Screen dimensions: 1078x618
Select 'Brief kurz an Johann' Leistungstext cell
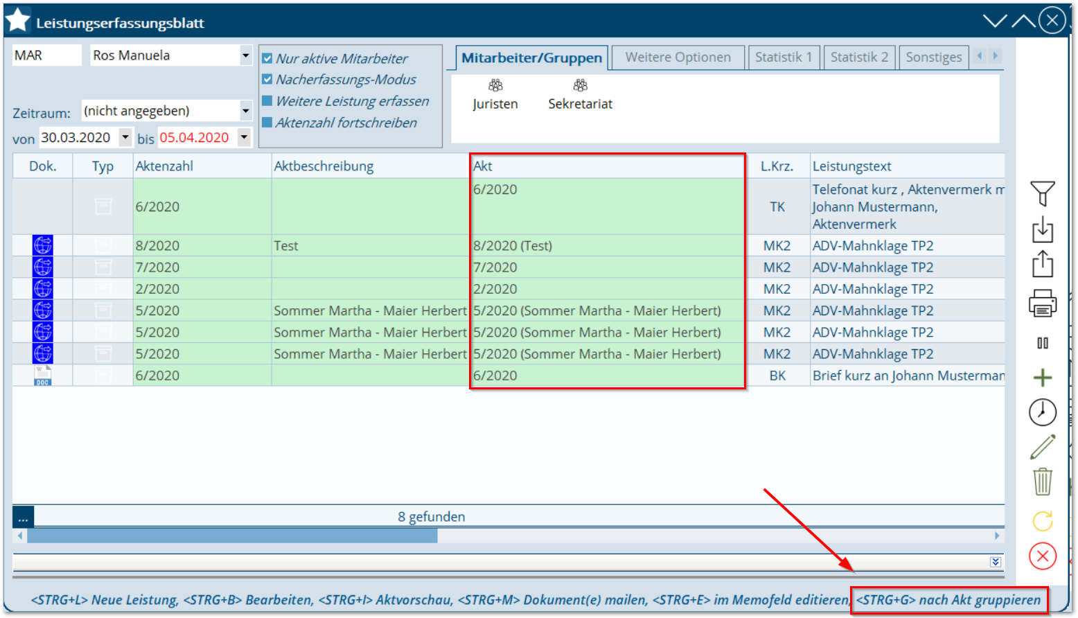pyautogui.click(x=908, y=376)
